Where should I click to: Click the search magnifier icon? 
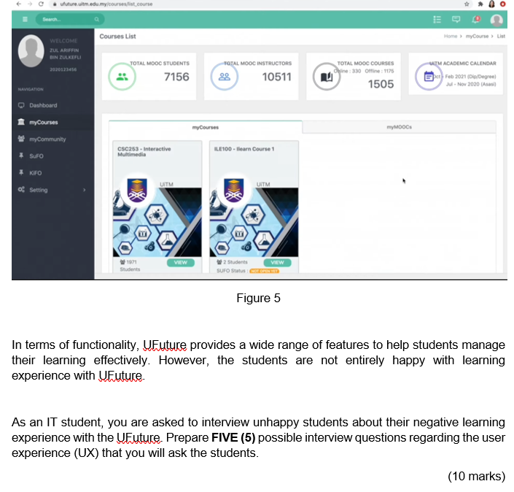(x=97, y=20)
